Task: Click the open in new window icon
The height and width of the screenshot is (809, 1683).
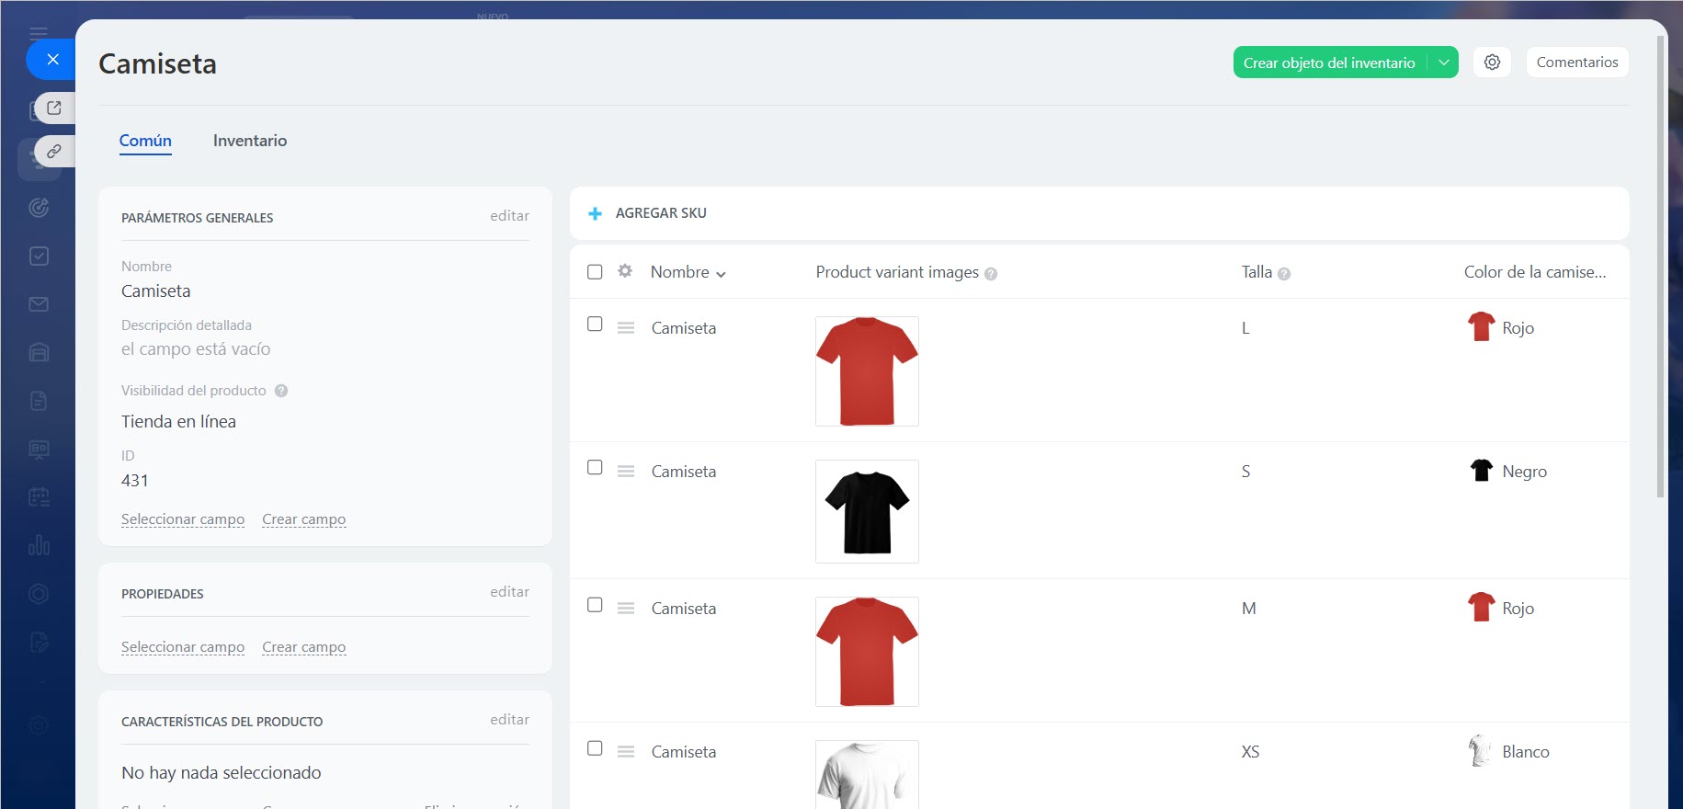Action: point(54,108)
